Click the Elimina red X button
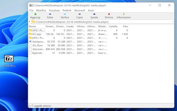The height and width of the screenshot is (111, 177). point(109,14)
